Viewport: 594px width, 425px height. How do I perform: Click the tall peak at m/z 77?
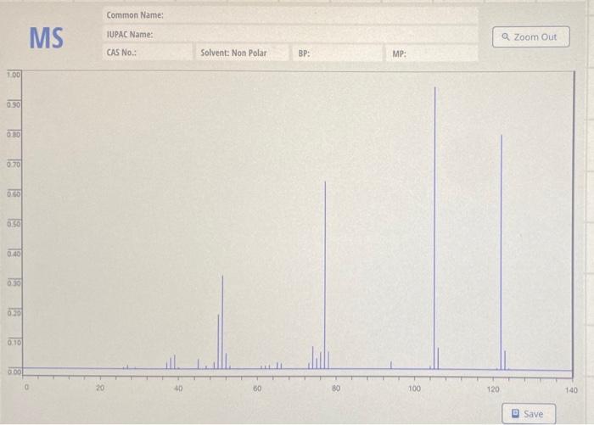325,275
